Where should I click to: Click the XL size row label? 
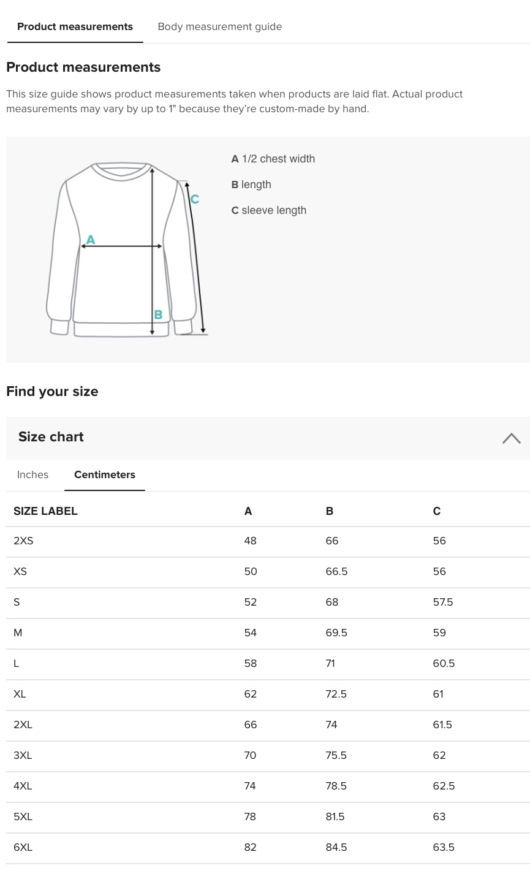click(20, 694)
